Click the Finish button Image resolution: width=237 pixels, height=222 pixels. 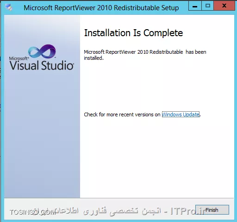212,210
